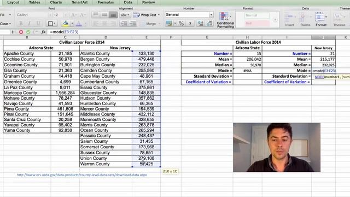Image resolution: width=350 pixels, height=197 pixels.
Task: Apply percent style
Action: click(181, 23)
